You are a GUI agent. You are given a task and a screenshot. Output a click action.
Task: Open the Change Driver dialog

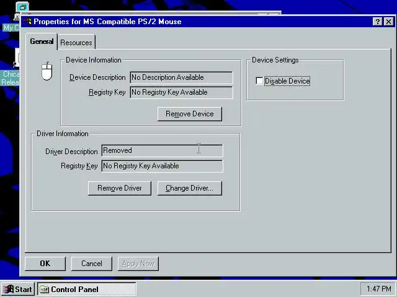point(190,188)
